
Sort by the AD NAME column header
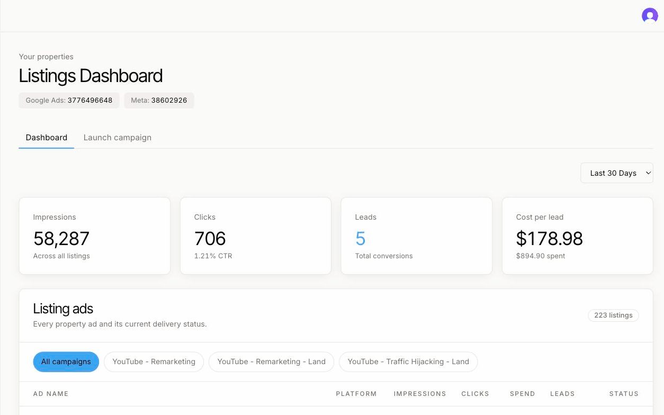[x=51, y=394]
